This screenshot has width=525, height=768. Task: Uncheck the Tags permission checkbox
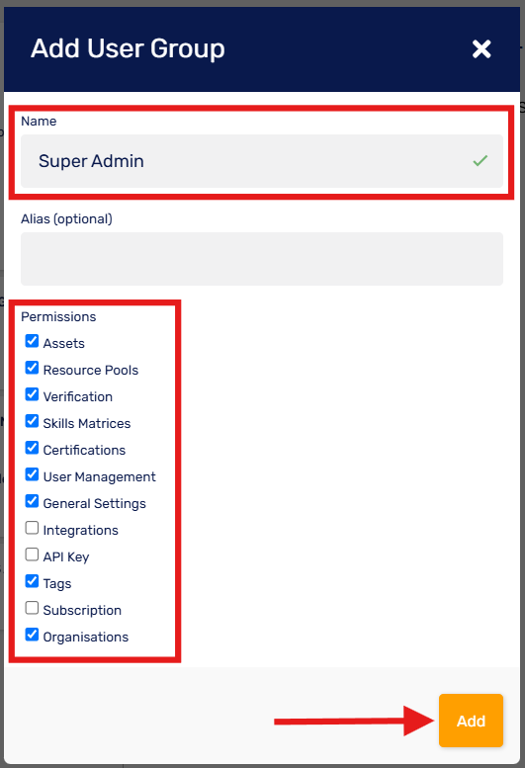point(32,581)
